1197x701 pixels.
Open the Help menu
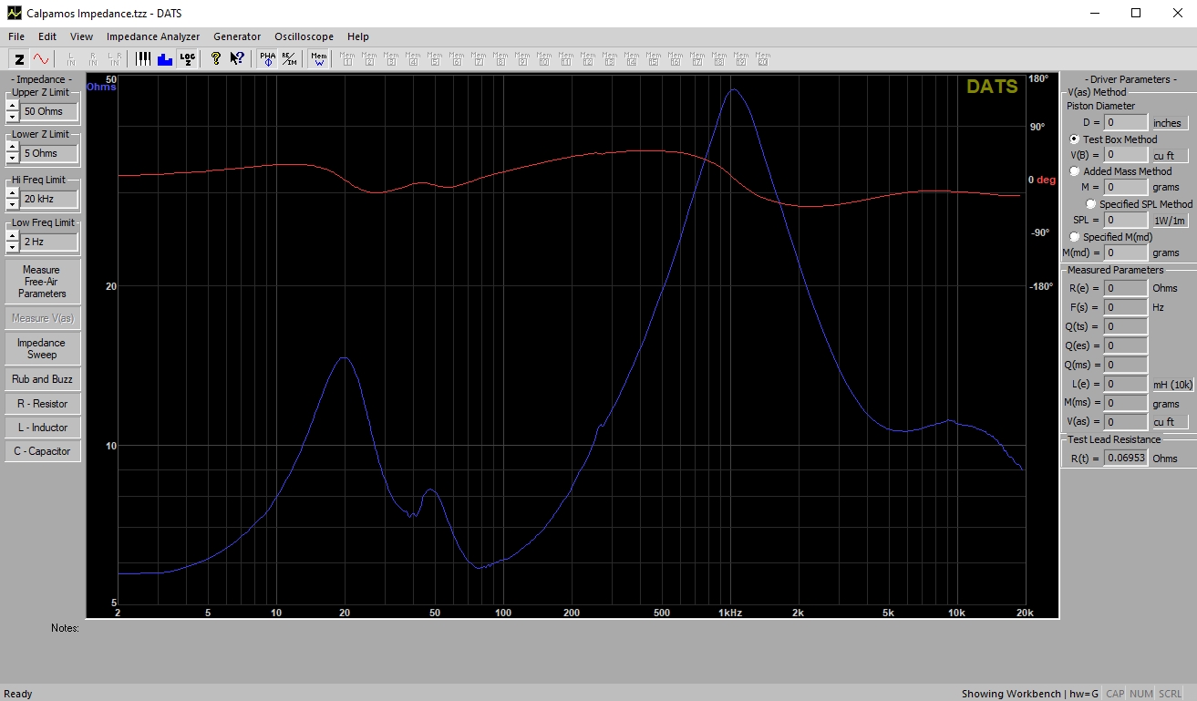358,36
